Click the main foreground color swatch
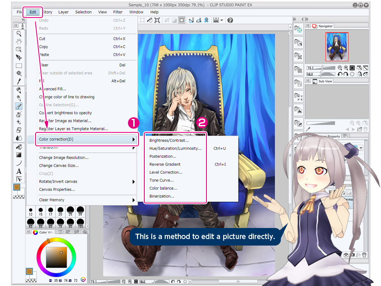The image size is (381, 286). click(17, 187)
